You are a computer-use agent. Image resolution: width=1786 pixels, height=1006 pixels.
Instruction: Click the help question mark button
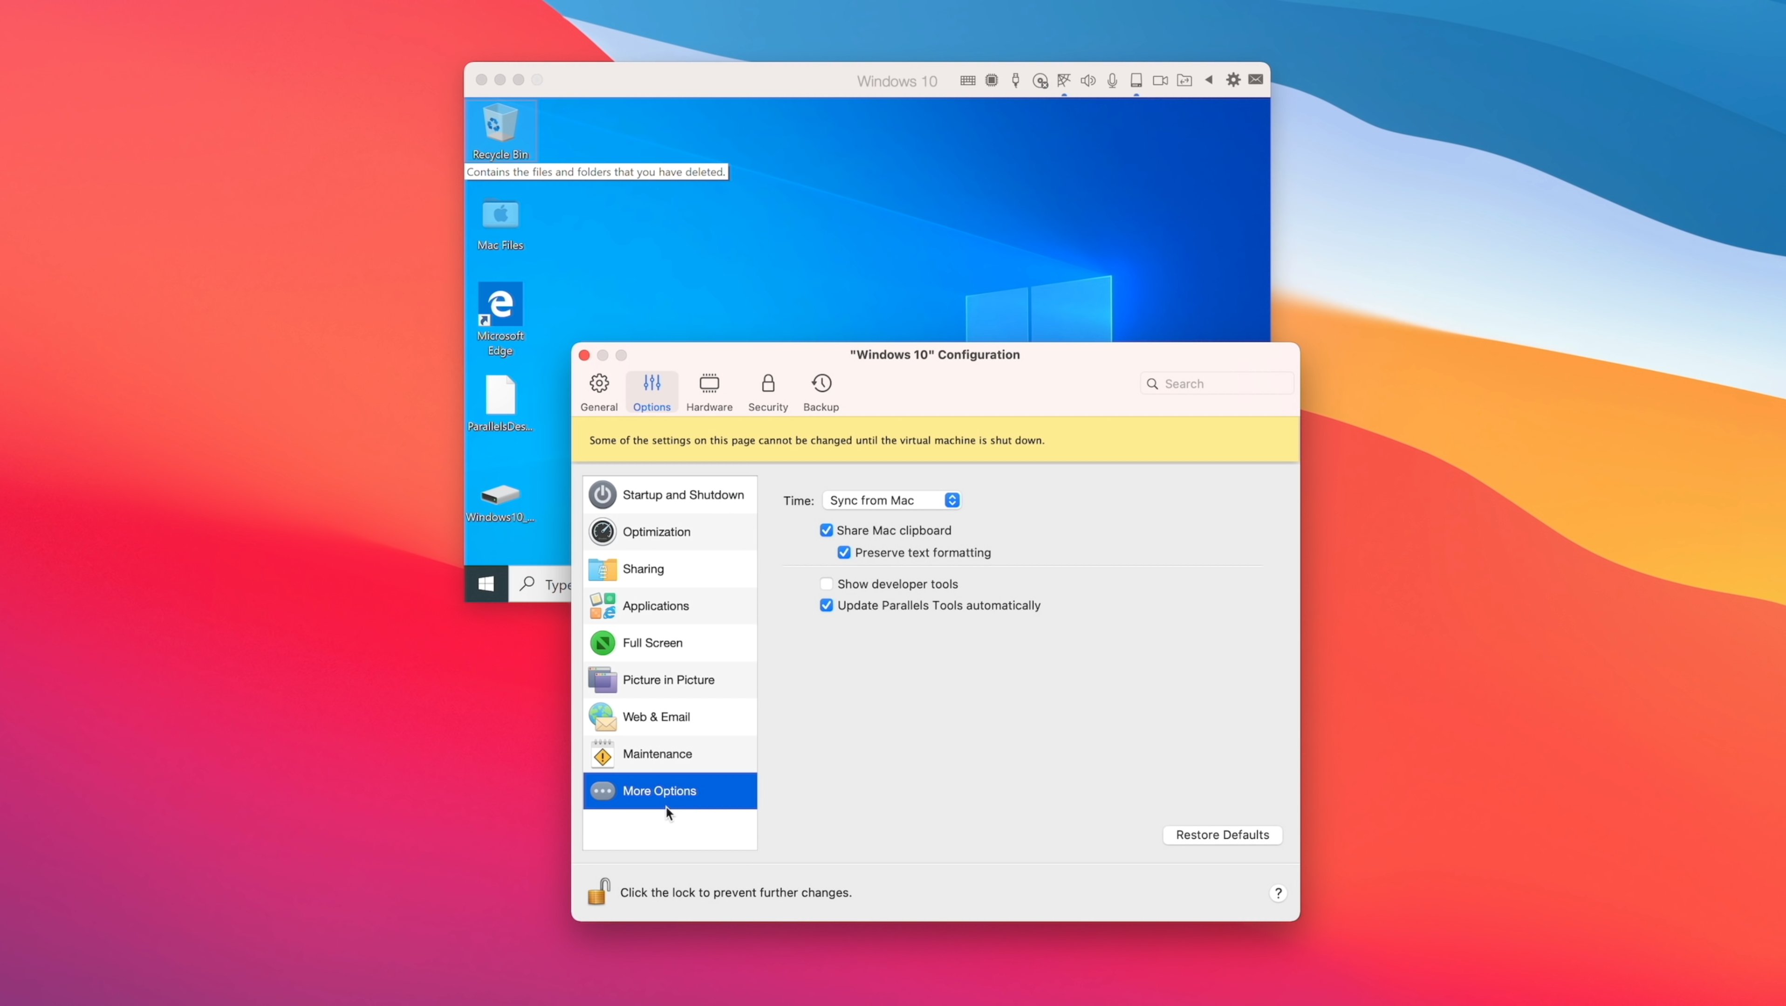click(1278, 893)
